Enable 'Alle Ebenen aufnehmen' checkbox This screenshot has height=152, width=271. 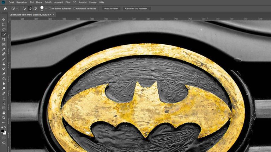tap(50, 8)
